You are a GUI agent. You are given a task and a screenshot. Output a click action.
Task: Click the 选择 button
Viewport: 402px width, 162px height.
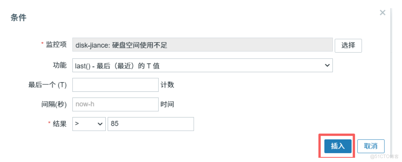tap(348, 45)
